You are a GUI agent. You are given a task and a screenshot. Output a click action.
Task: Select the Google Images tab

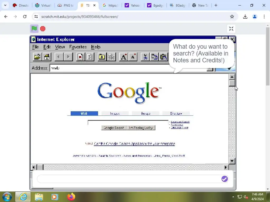pos(115,113)
